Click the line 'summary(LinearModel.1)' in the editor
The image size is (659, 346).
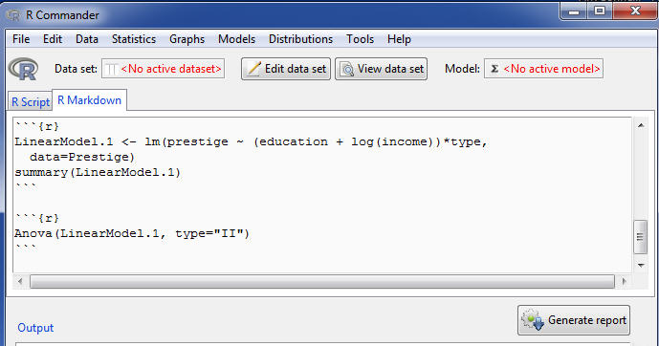pos(98,172)
